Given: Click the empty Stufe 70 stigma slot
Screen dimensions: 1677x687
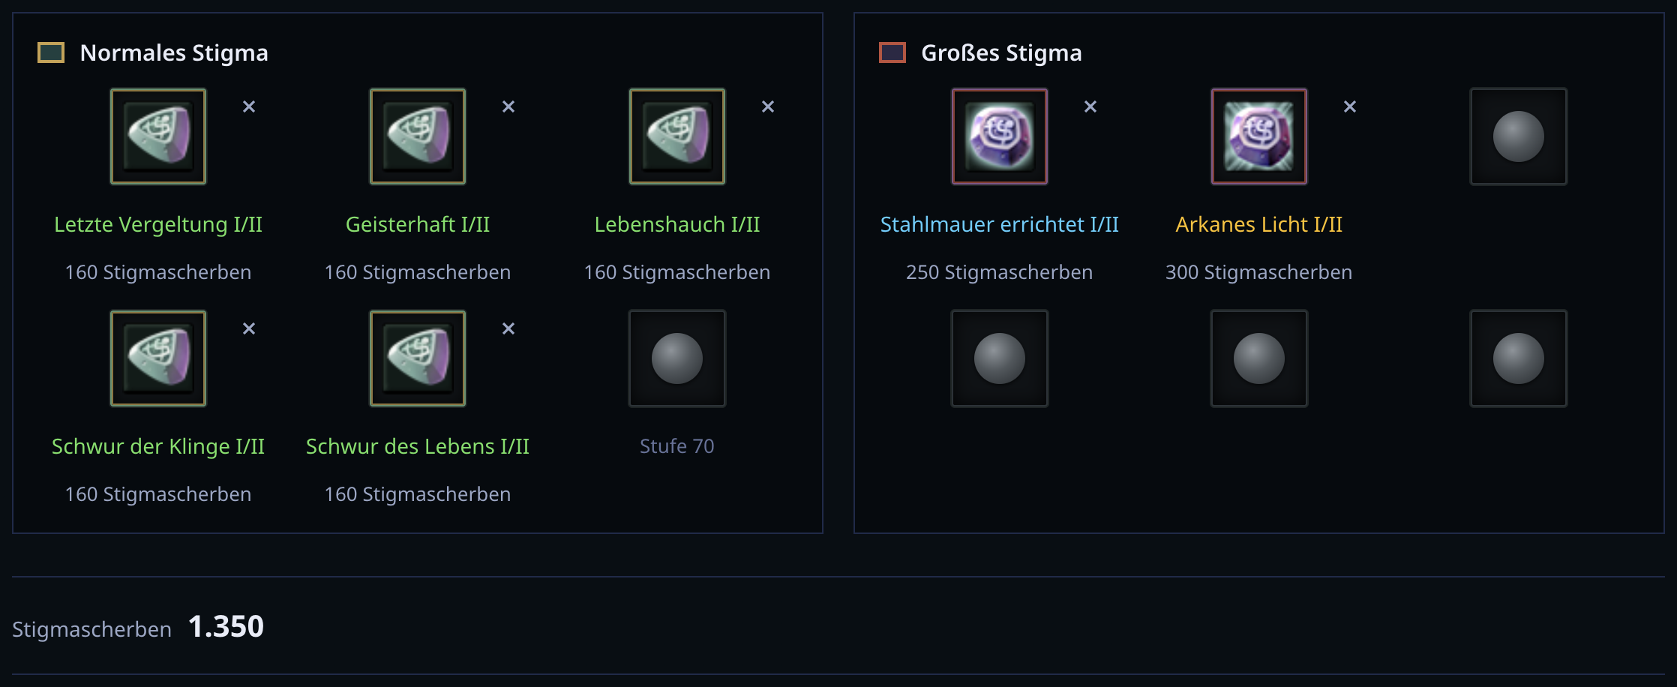Looking at the screenshot, I should pos(677,358).
